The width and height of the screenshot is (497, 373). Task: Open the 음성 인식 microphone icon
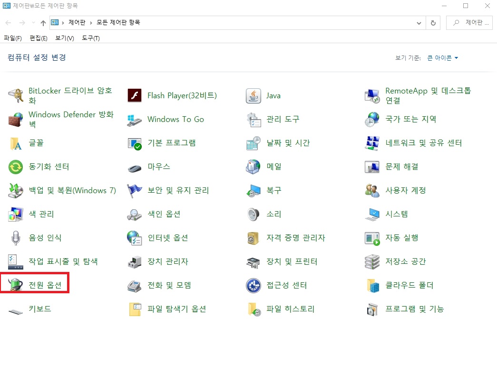click(16, 238)
